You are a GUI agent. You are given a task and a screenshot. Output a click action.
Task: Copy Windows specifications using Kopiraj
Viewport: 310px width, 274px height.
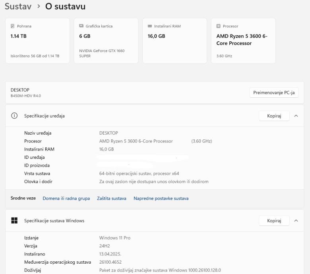[274, 221]
